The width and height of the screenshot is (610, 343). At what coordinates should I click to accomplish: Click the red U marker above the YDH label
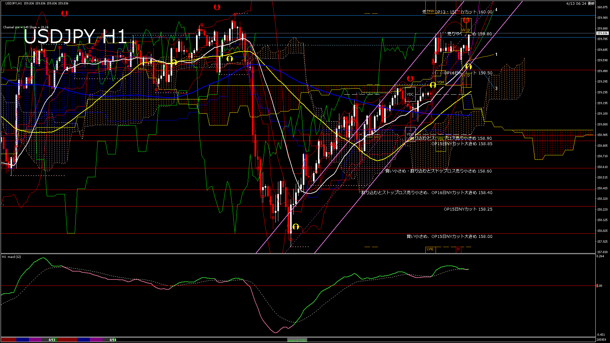410,78
